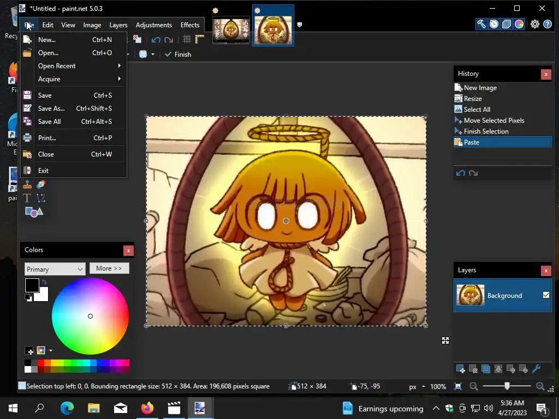This screenshot has width=559, height=419.
Task: Close the Colors panel
Action: coord(128,250)
